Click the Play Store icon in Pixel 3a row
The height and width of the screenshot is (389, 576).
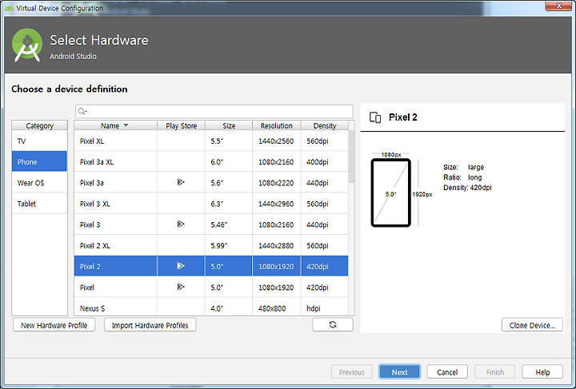(x=181, y=182)
